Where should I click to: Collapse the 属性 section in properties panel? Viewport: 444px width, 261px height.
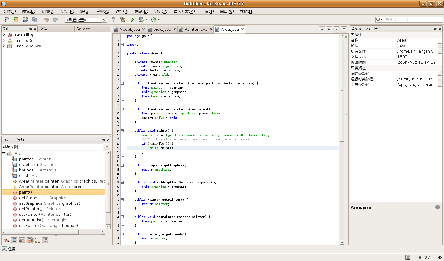pos(352,34)
